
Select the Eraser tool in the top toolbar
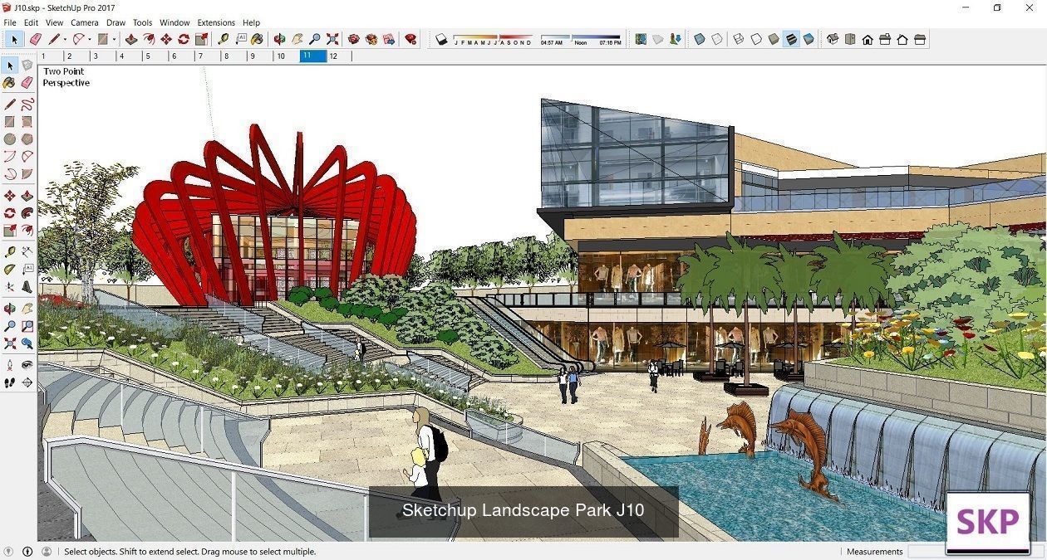[x=35, y=39]
